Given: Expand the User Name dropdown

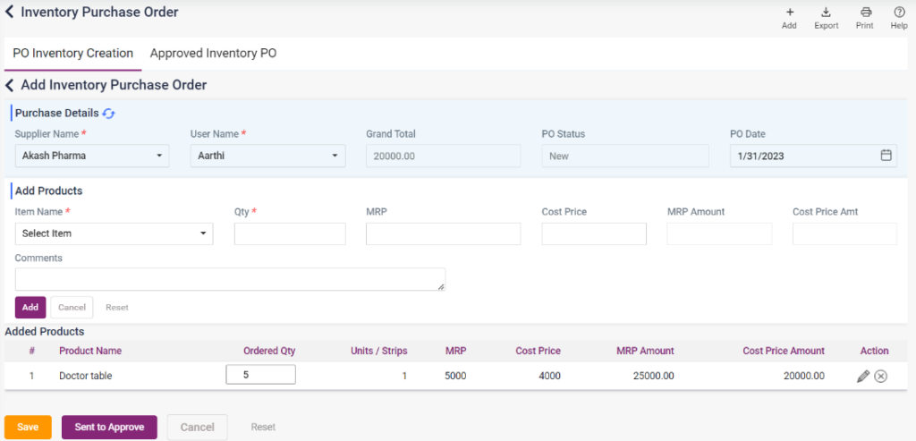Looking at the screenshot, I should pyautogui.click(x=267, y=156).
